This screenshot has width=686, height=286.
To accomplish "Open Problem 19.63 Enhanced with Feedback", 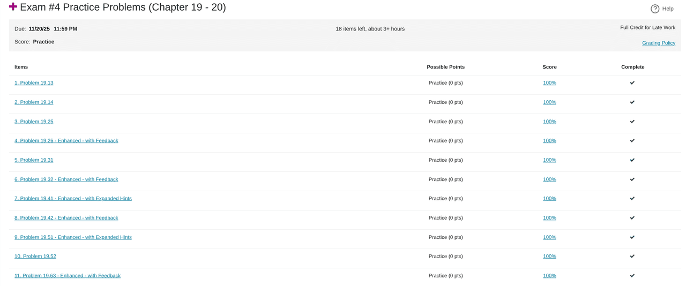I will pos(67,276).
